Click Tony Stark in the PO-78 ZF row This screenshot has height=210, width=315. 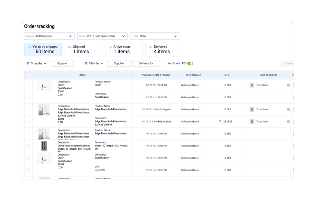[262, 121]
